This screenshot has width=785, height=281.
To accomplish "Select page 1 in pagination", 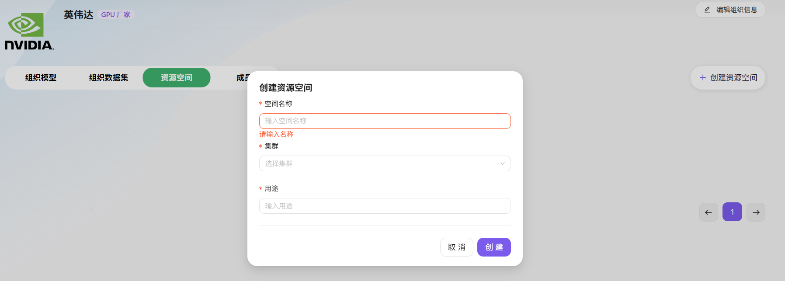I will [x=732, y=212].
